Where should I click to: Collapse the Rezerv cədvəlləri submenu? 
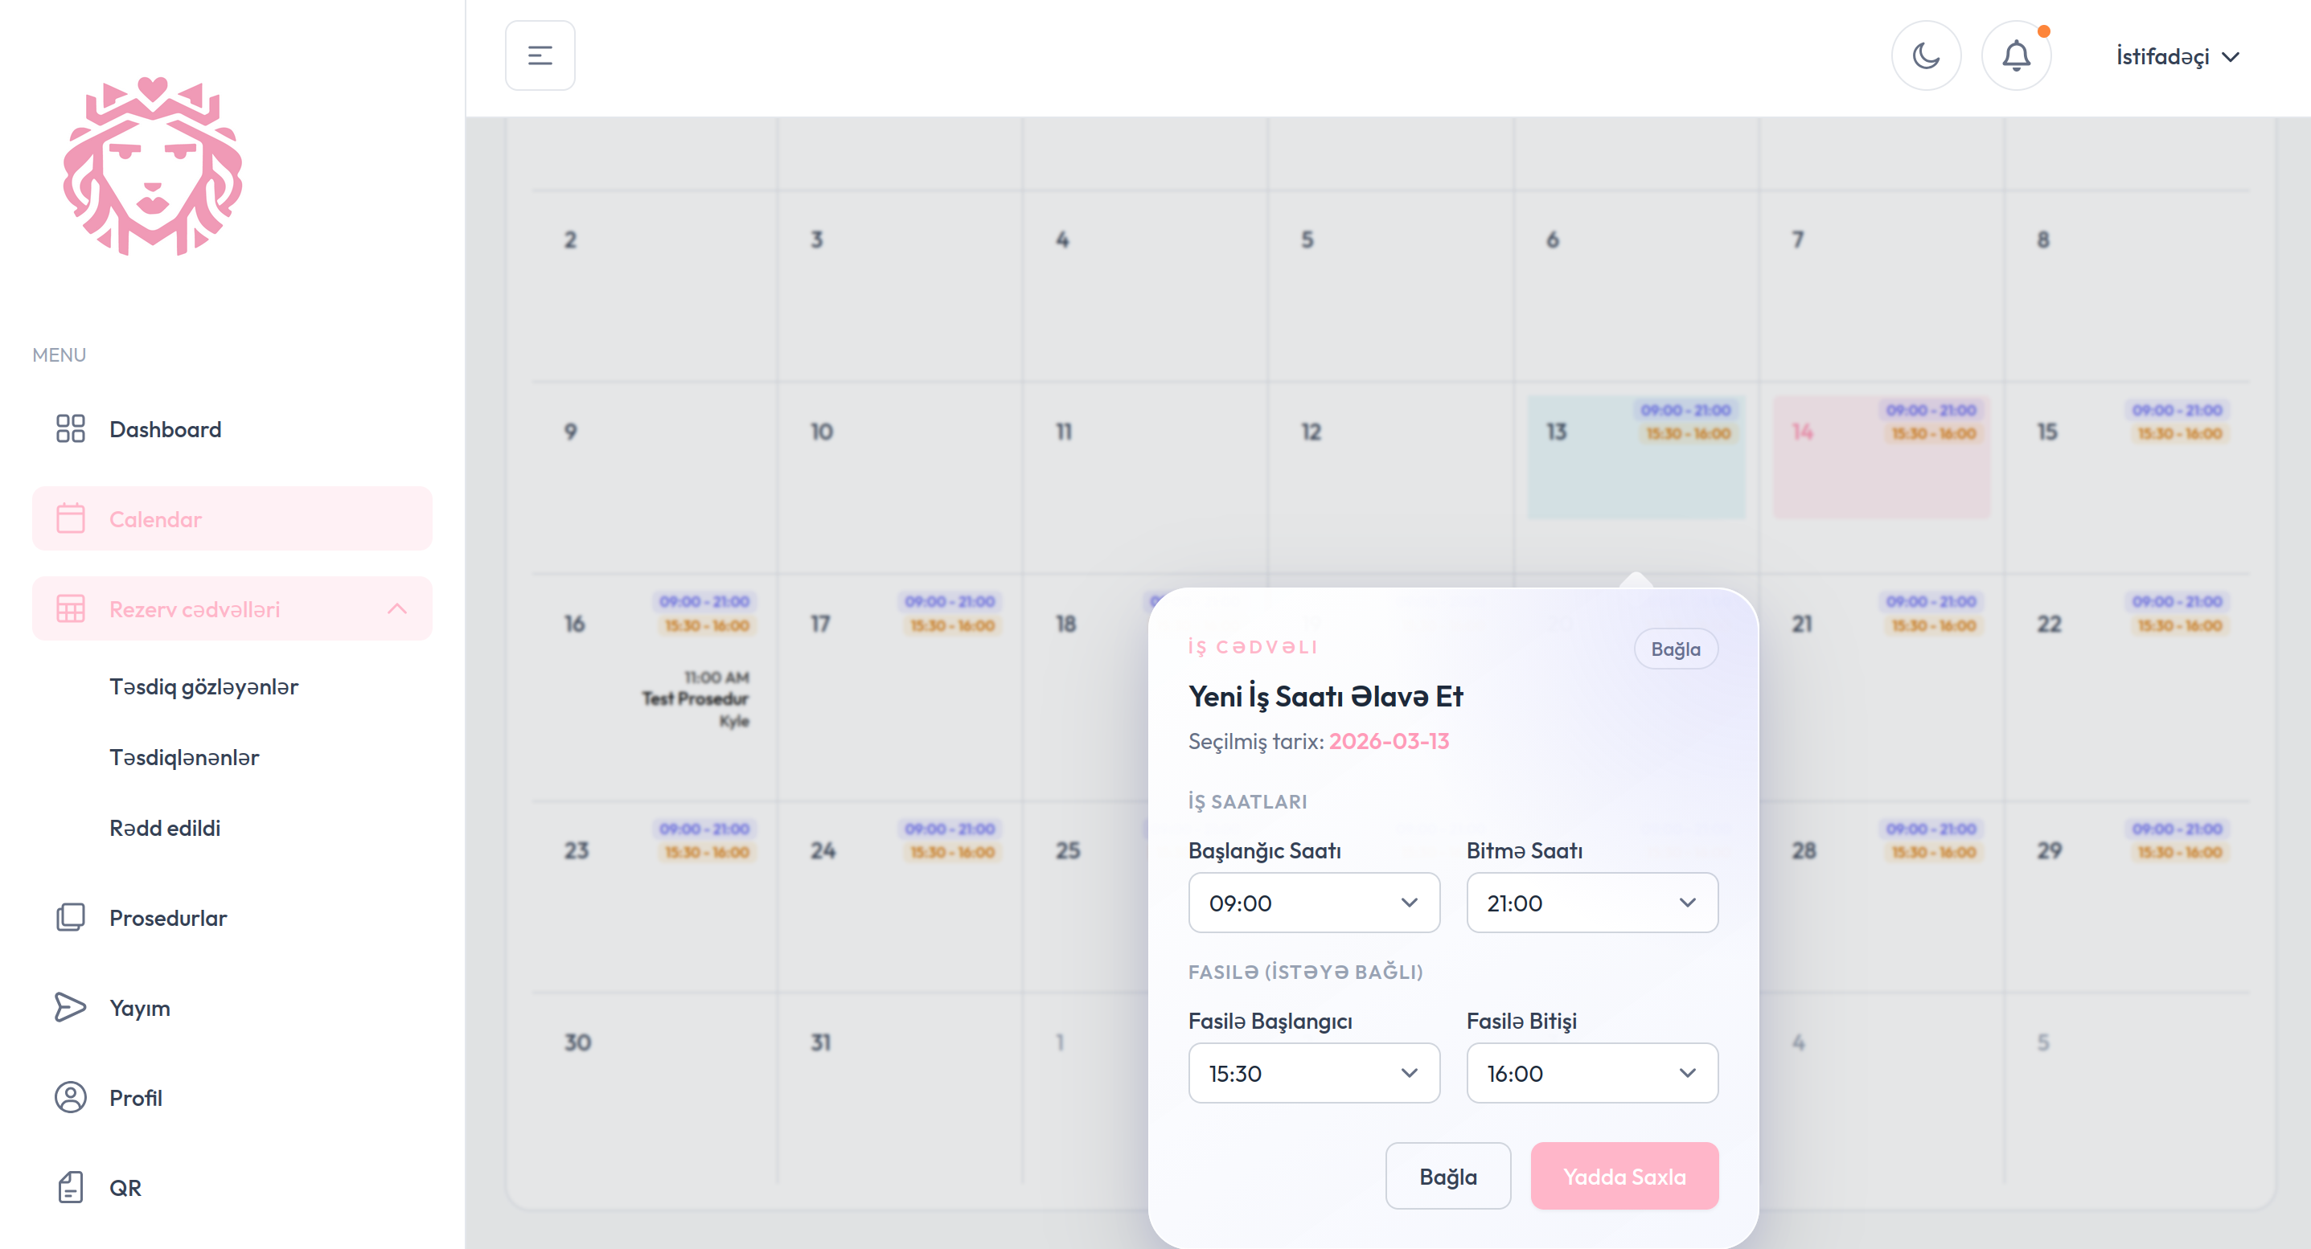[x=396, y=608]
